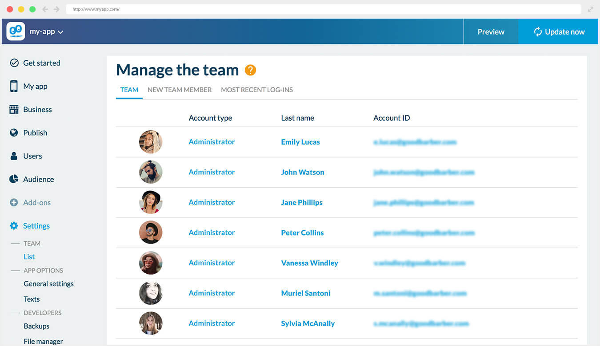Click the Last name column header

[297, 118]
